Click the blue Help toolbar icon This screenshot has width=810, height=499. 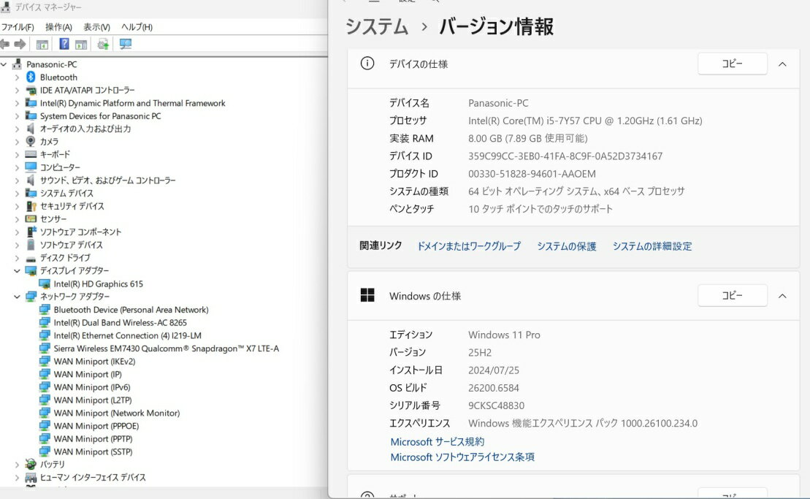coord(64,45)
